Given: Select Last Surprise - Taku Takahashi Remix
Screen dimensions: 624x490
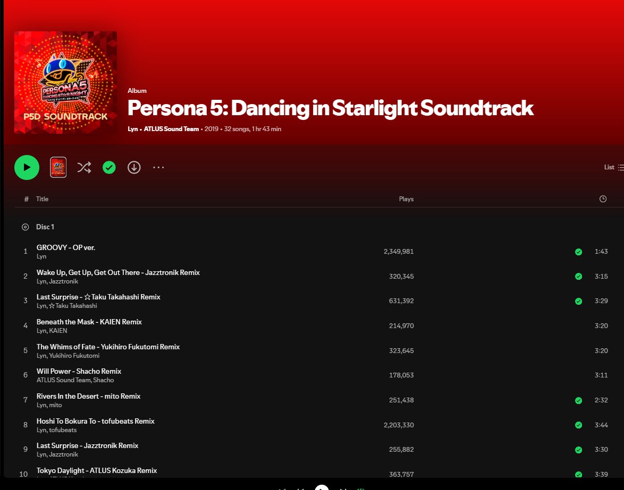Looking at the screenshot, I should (x=98, y=297).
